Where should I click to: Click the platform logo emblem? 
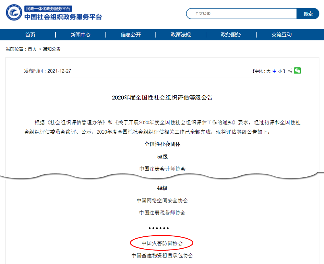click(14, 13)
